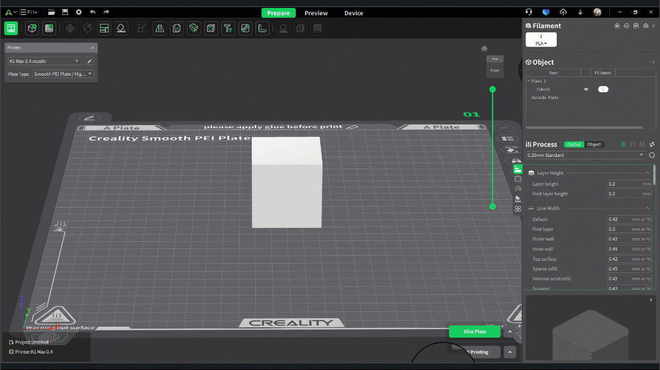Open filament settings gear icon
The height and width of the screenshot is (370, 660).
(x=646, y=26)
